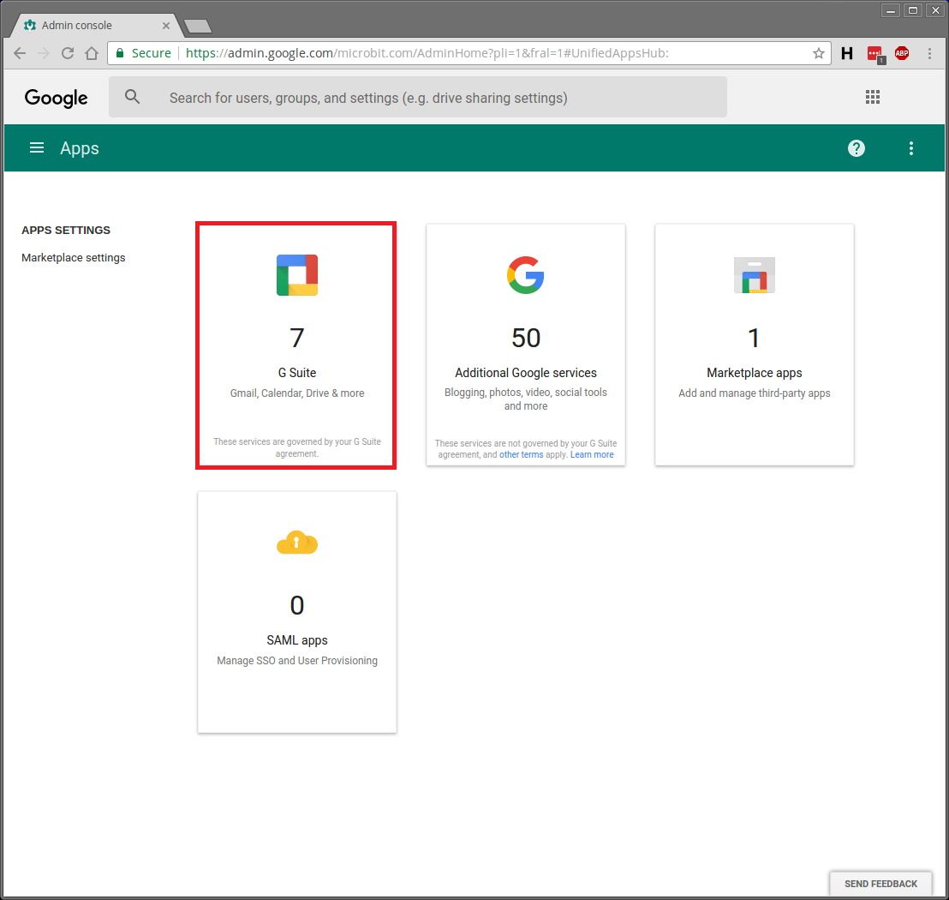Click the browser address bar URL
The width and height of the screenshot is (949, 900).
[x=427, y=53]
